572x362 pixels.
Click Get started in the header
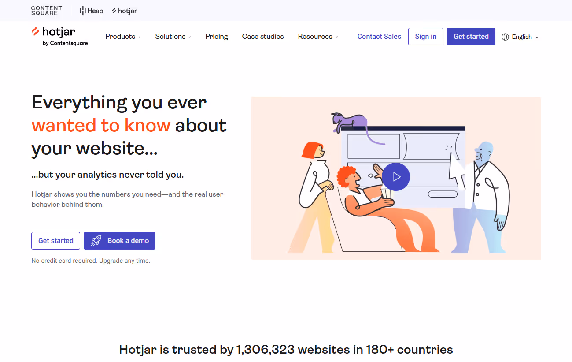coord(471,37)
